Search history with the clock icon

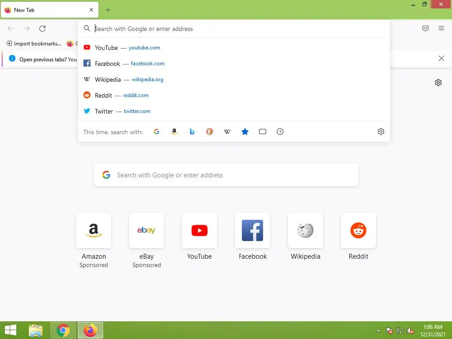coord(280,132)
